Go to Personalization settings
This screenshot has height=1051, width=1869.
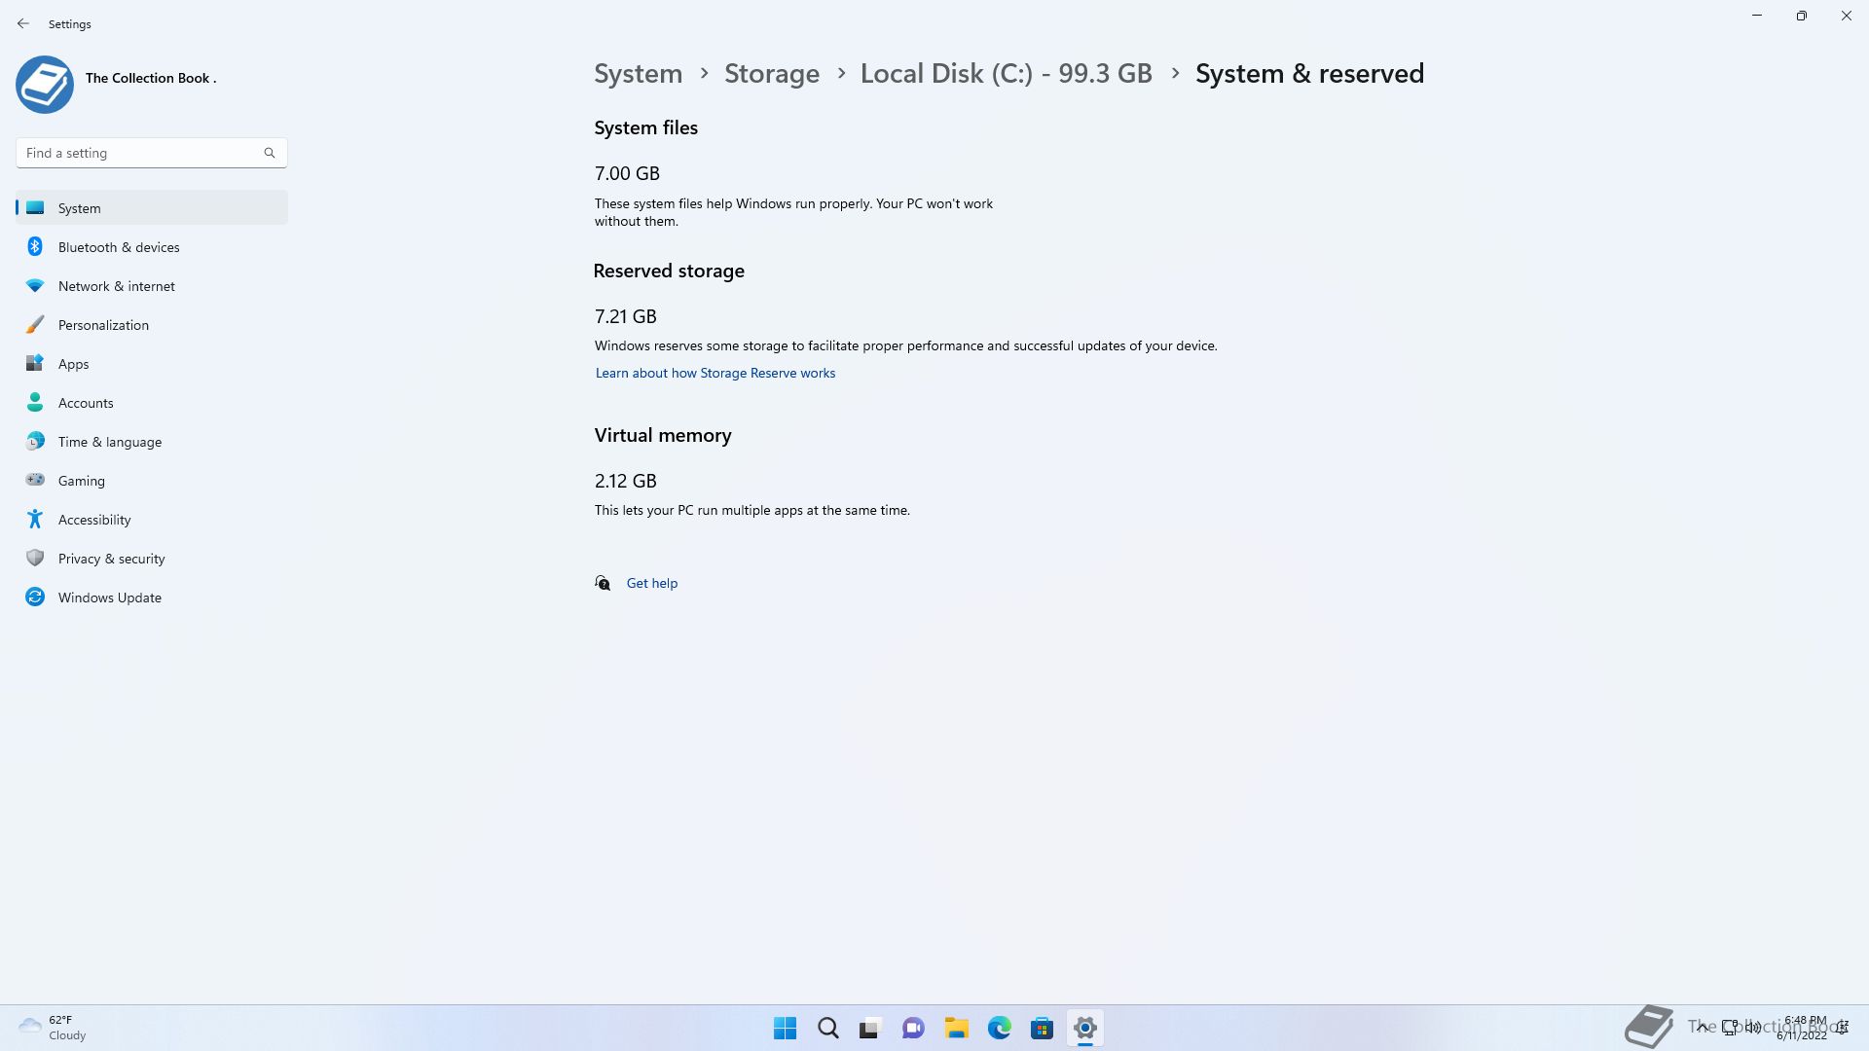tap(103, 325)
